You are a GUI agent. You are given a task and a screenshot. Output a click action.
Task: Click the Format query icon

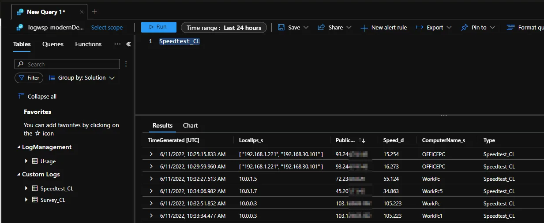pos(511,27)
